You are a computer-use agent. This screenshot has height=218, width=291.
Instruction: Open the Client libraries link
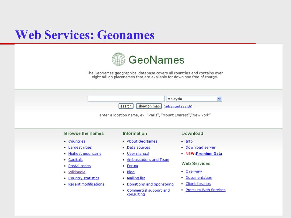[x=198, y=183]
